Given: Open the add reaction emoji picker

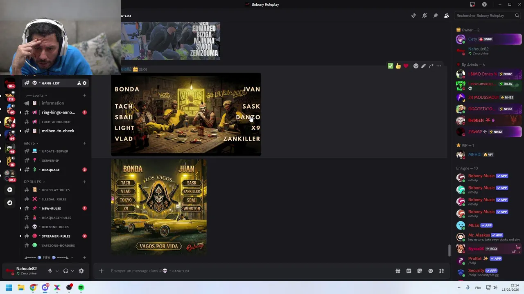Looking at the screenshot, I should point(416,66).
